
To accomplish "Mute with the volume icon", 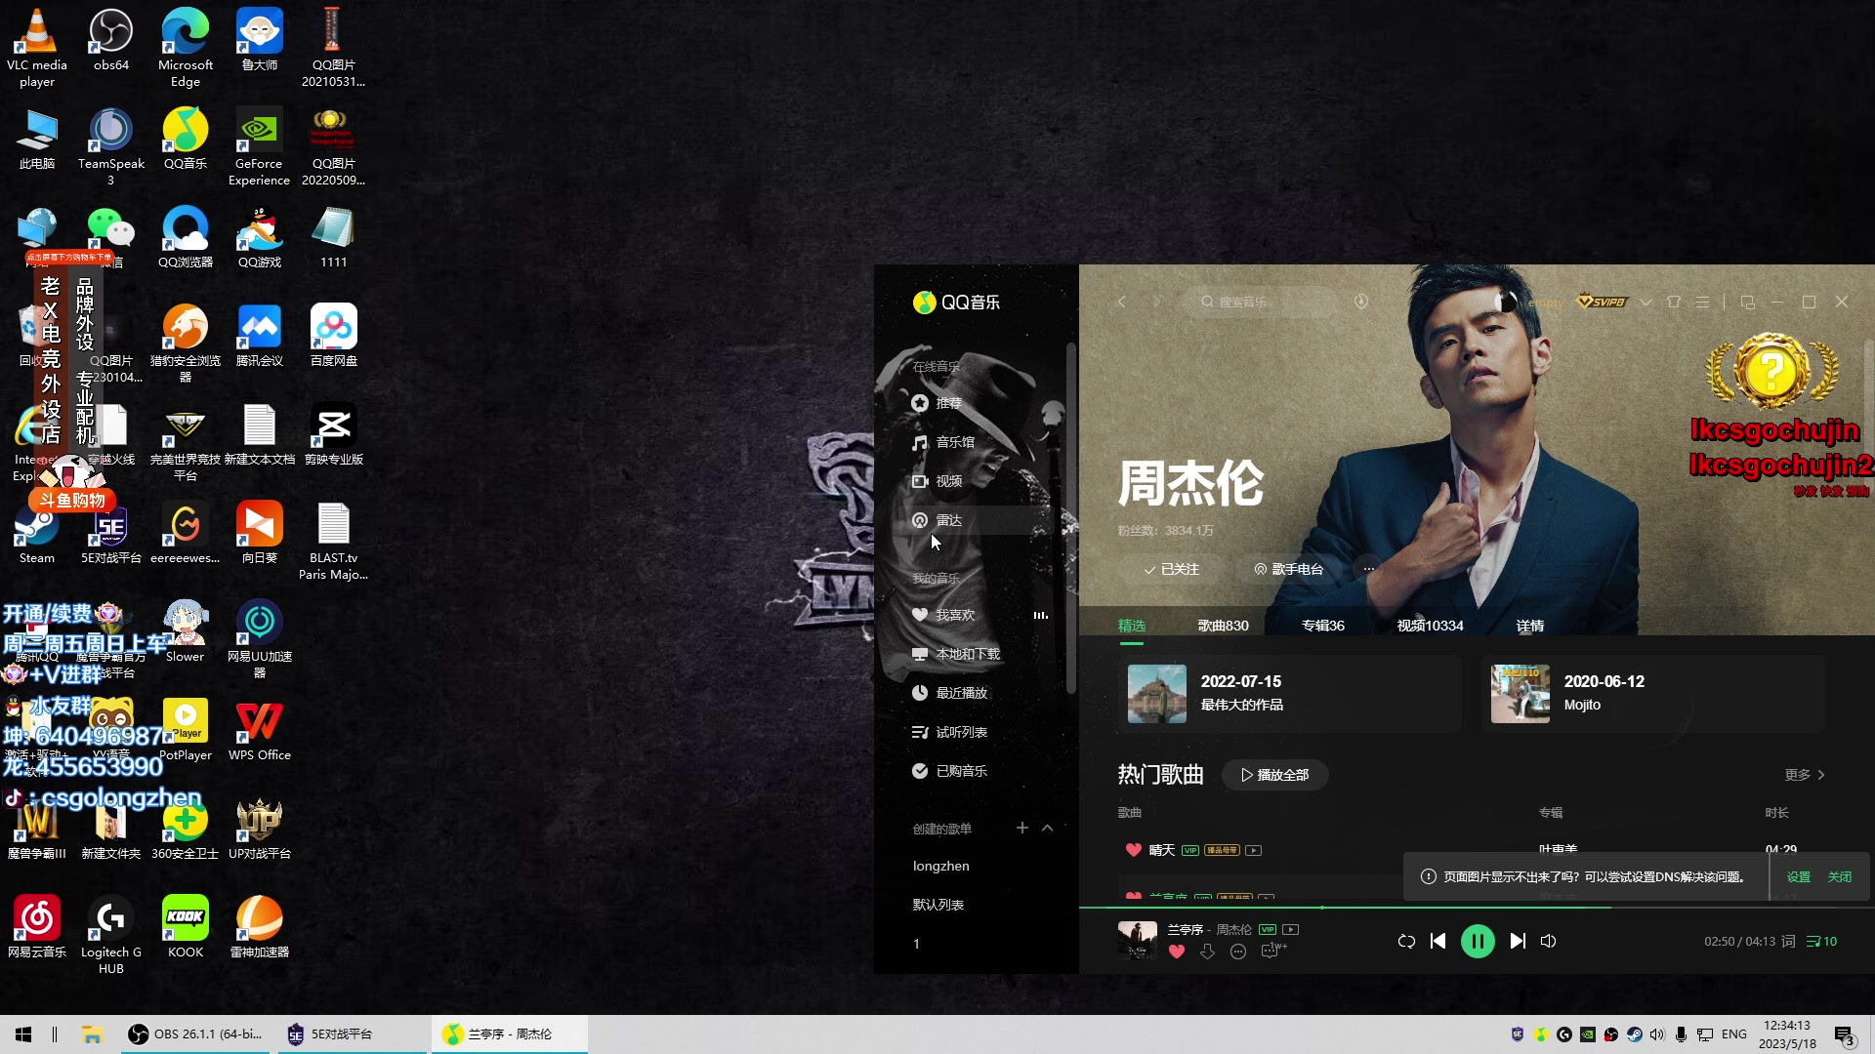I will click(1549, 941).
